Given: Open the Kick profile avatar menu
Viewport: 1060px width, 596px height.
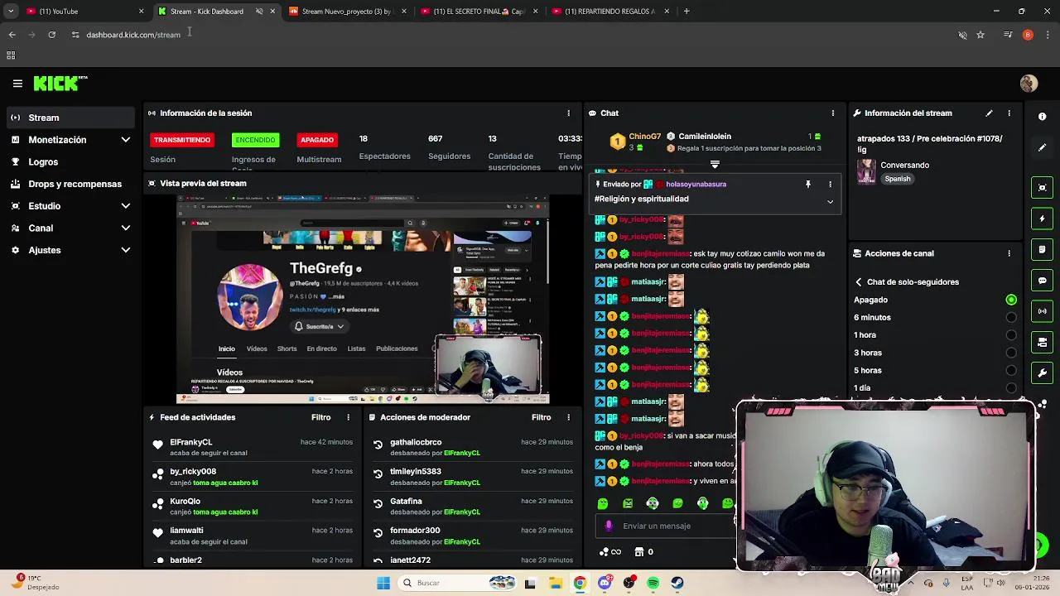Looking at the screenshot, I should [1029, 84].
